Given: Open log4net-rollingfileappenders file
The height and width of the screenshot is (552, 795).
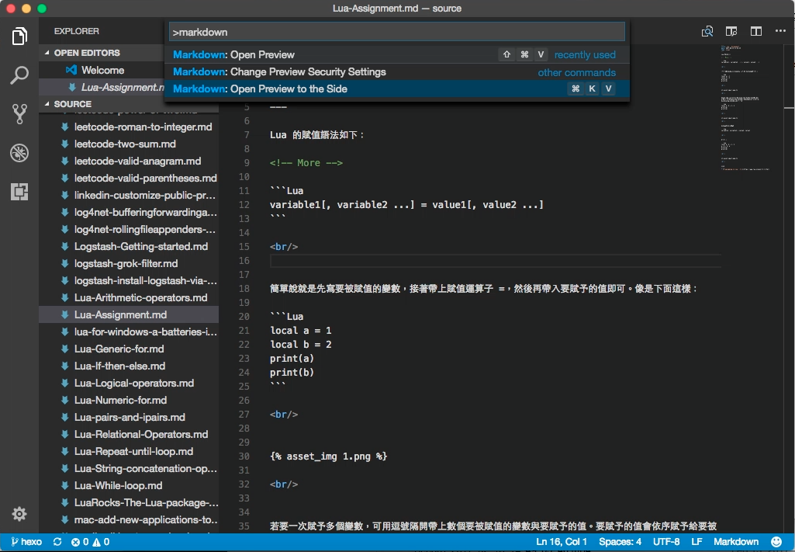Looking at the screenshot, I should 129,229.
